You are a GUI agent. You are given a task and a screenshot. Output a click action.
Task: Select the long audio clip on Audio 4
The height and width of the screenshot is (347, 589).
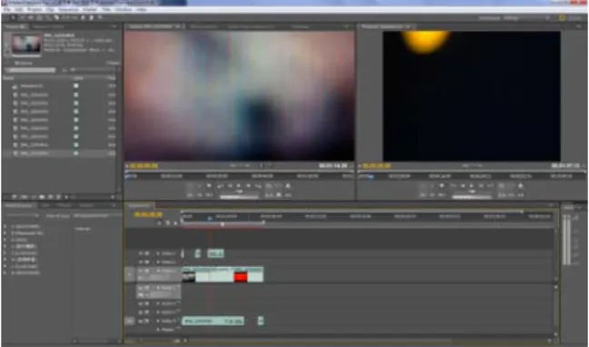[213, 321]
